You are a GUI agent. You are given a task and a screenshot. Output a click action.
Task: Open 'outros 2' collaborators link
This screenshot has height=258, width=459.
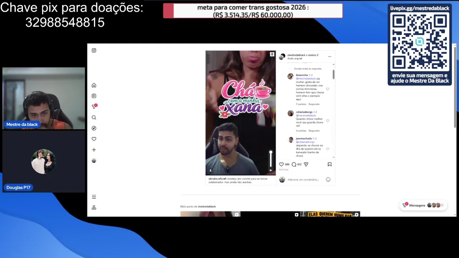click(313, 55)
